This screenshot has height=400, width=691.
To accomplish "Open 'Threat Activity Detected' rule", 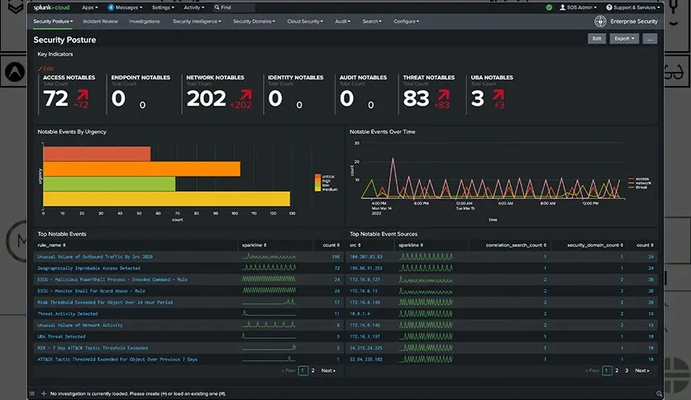I will click(68, 314).
